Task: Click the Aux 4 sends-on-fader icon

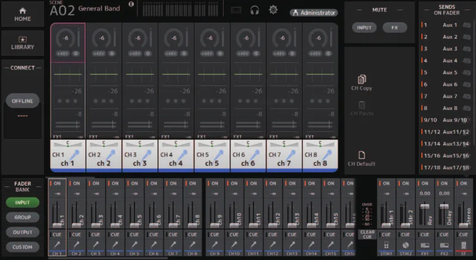Action: click(466, 61)
